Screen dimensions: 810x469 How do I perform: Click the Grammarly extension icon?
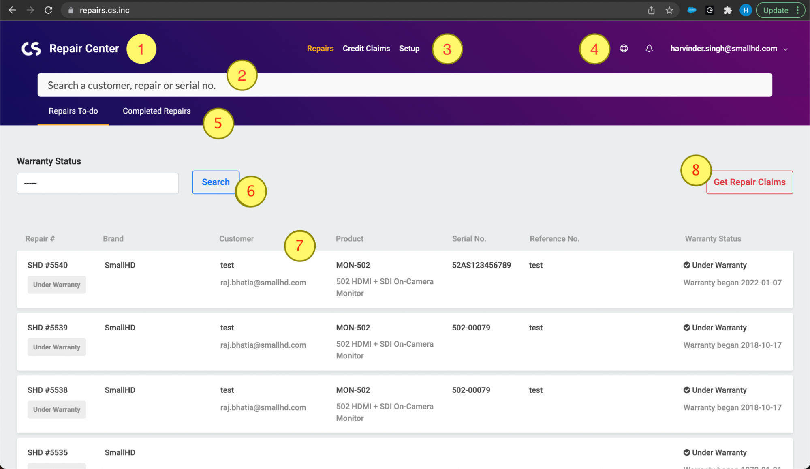point(710,10)
